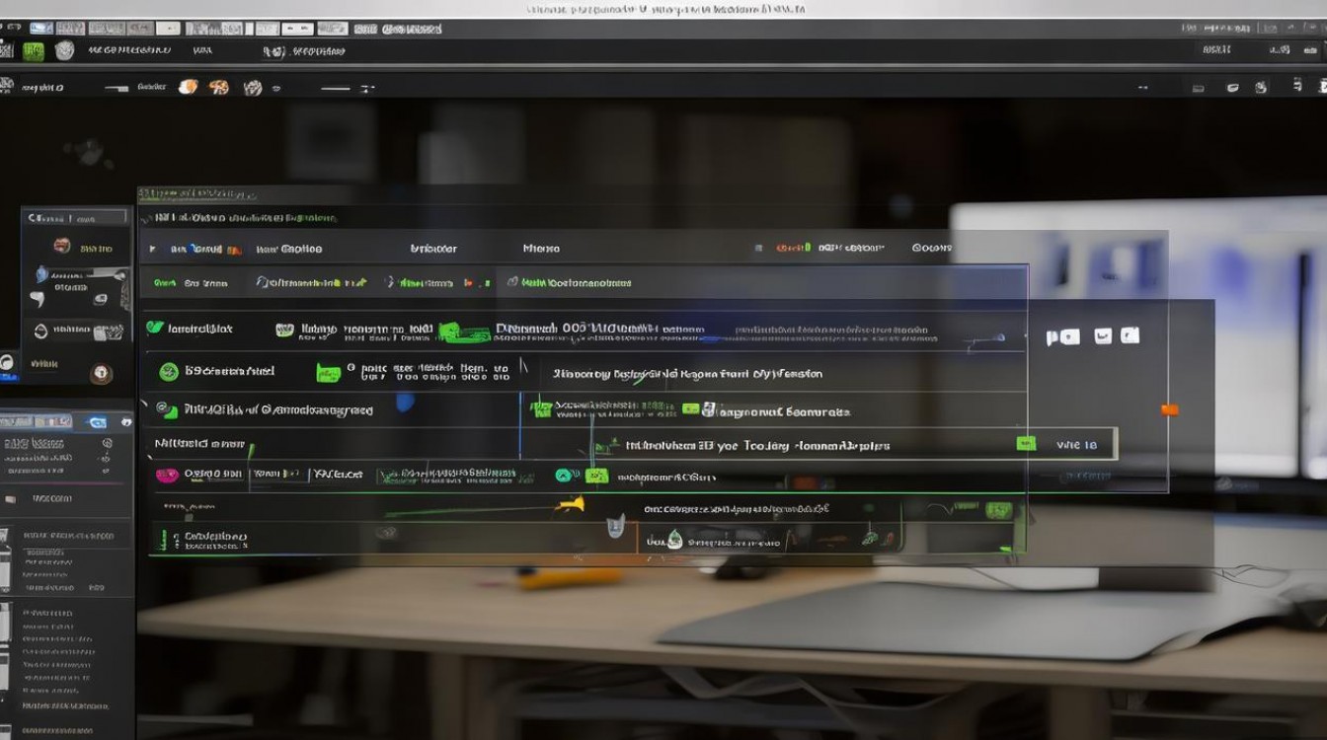
Task: Expand the third list row with green icon
Action: (x=167, y=409)
